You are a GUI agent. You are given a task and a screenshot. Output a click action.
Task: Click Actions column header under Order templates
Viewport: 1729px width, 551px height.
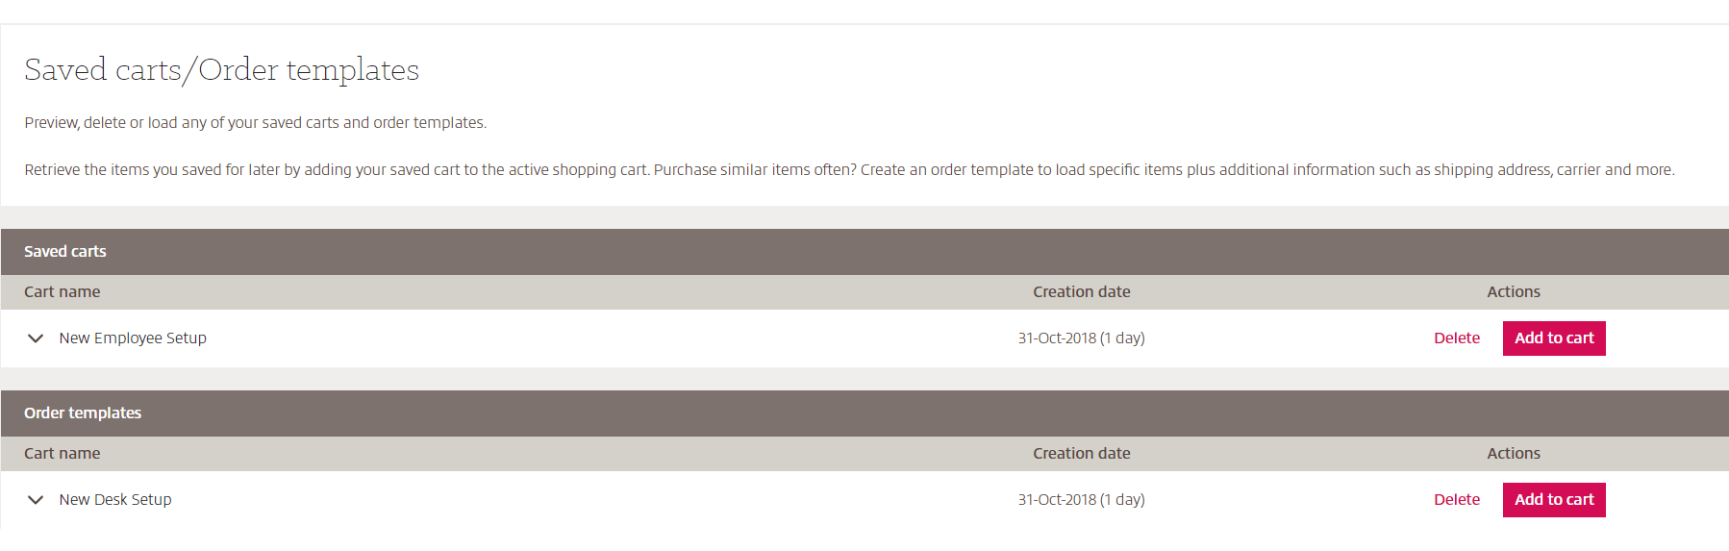click(1513, 454)
